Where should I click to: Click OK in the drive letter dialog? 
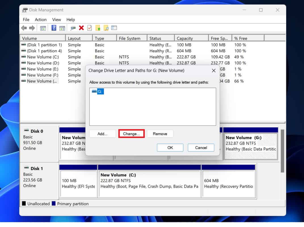(170, 148)
